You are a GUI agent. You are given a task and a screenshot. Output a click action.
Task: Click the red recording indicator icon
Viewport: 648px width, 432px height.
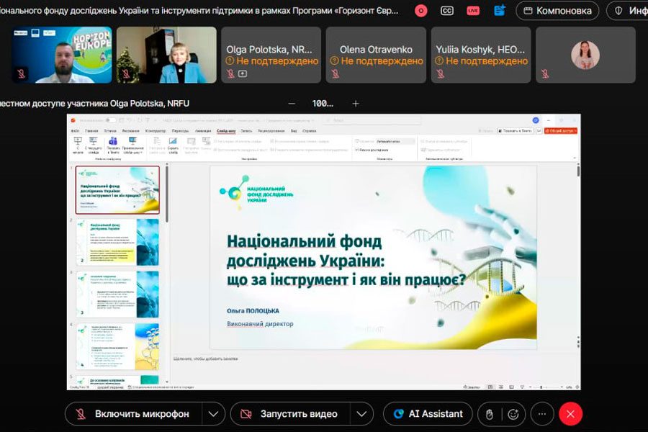tap(421, 10)
